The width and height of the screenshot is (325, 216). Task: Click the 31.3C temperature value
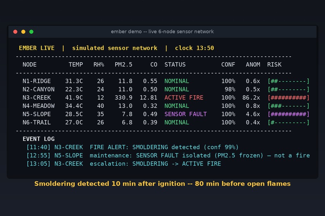click(74, 81)
